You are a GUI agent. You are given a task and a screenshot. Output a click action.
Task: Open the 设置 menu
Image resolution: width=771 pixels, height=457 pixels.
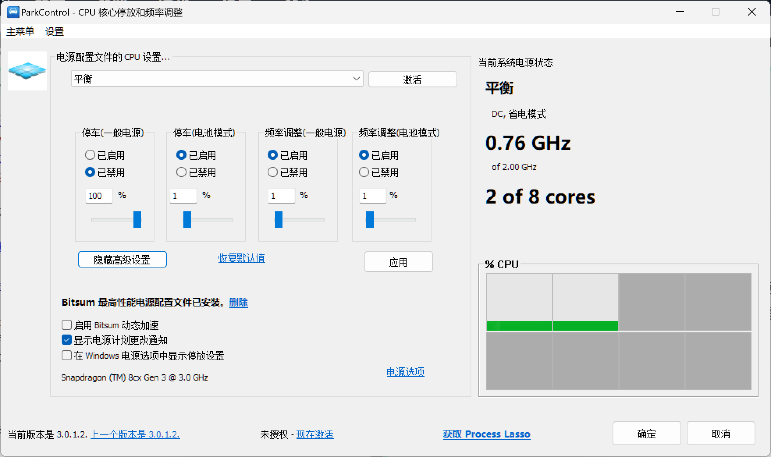pos(55,32)
